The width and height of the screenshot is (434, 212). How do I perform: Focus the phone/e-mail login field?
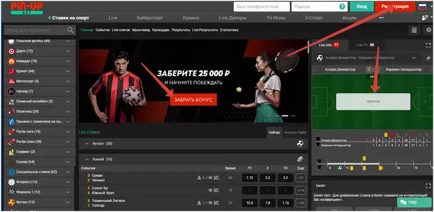click(x=262, y=6)
